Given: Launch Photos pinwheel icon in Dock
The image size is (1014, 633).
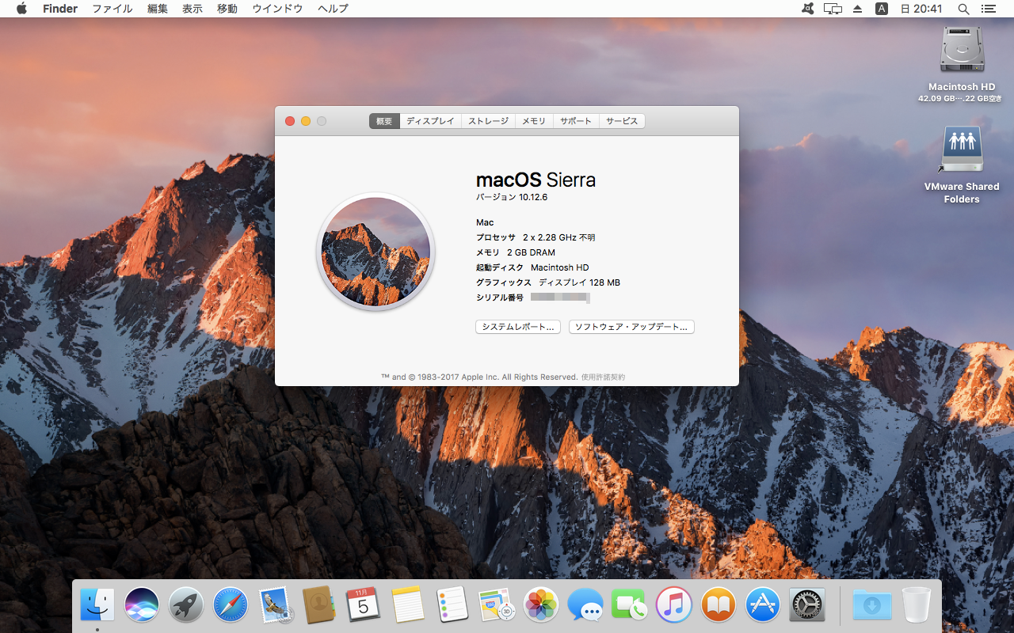Looking at the screenshot, I should (541, 605).
